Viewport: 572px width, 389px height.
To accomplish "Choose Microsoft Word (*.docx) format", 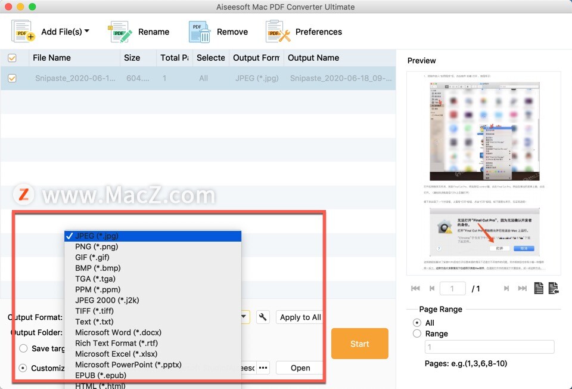I will (153, 332).
